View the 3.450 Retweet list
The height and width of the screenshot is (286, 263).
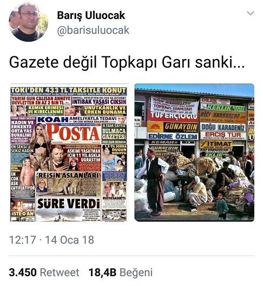pos(44,272)
